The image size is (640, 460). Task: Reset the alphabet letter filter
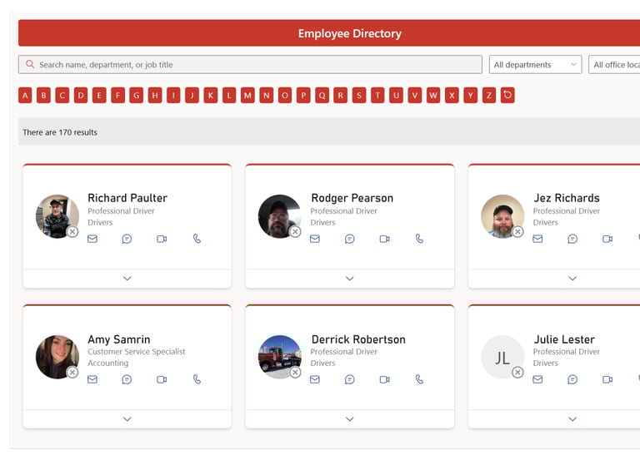507,95
